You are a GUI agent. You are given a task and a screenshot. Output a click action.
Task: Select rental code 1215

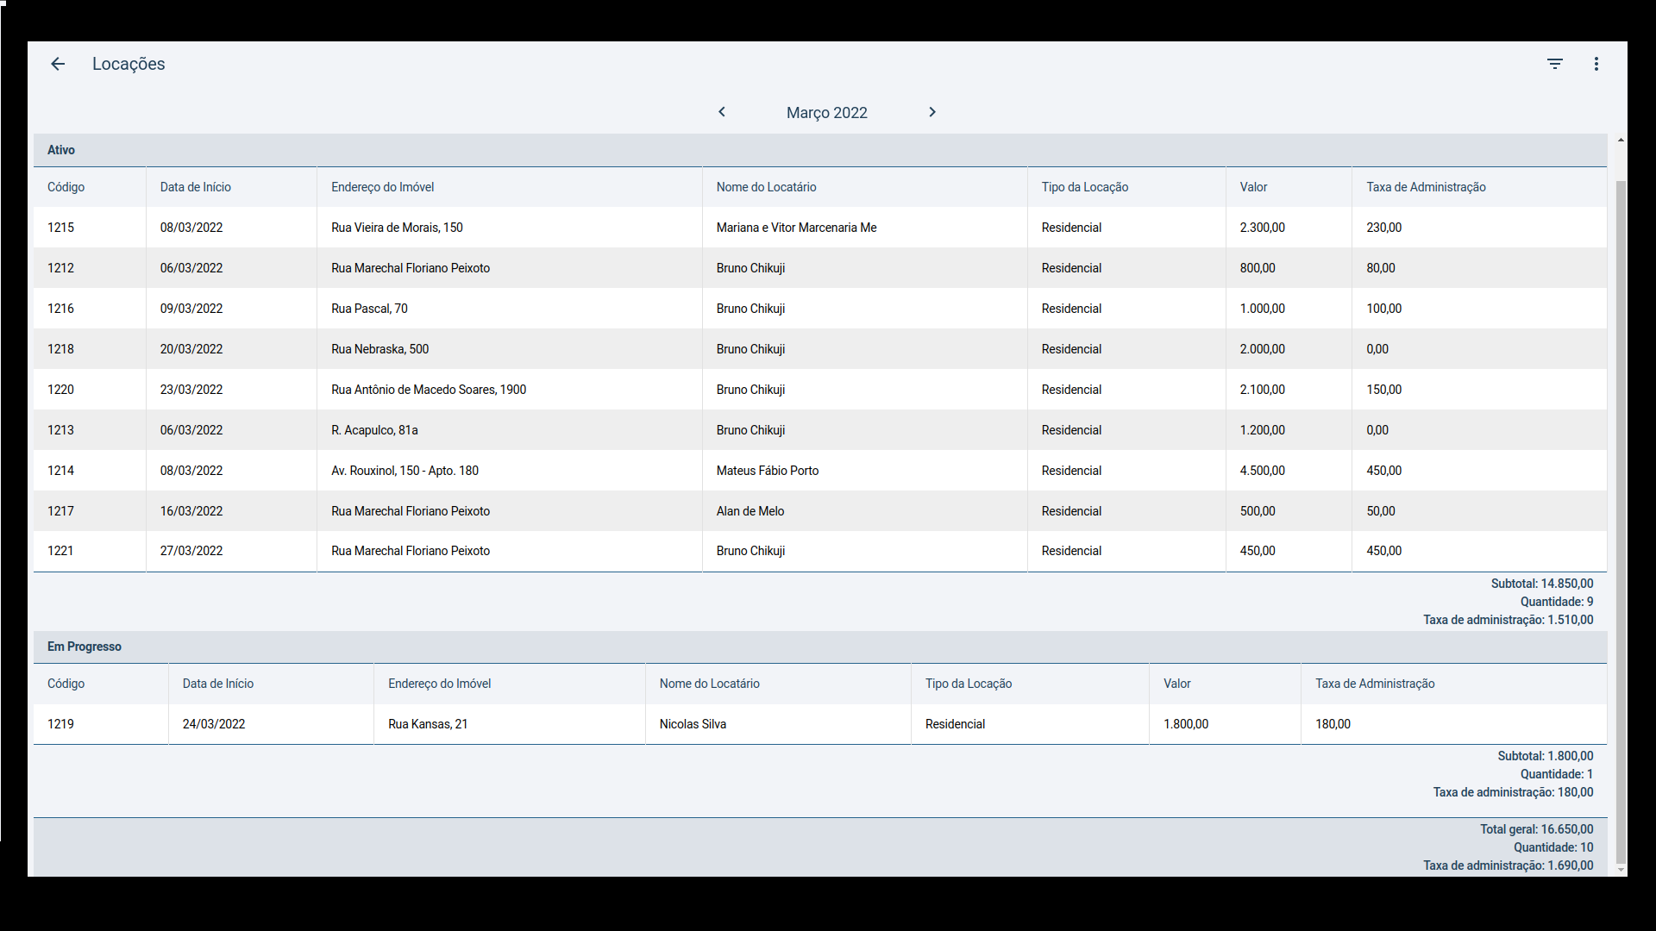(x=60, y=228)
